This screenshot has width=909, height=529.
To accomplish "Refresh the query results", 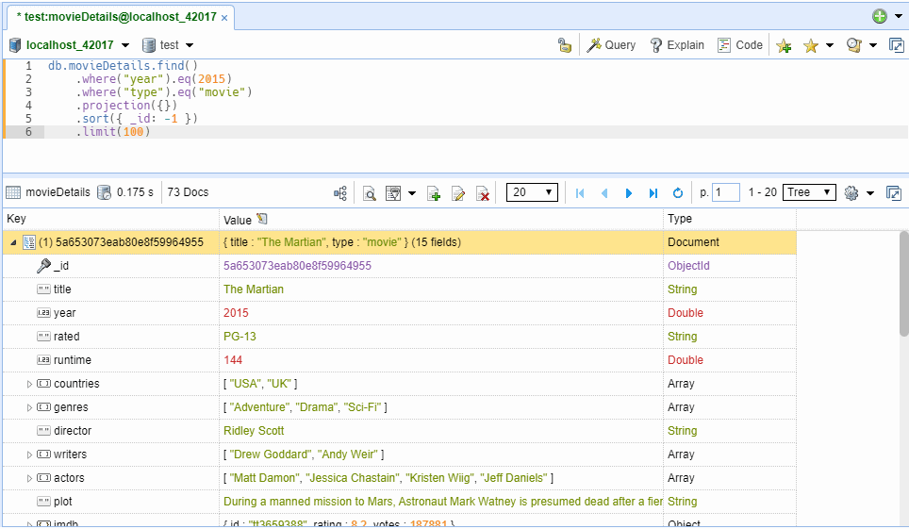I will coord(678,193).
